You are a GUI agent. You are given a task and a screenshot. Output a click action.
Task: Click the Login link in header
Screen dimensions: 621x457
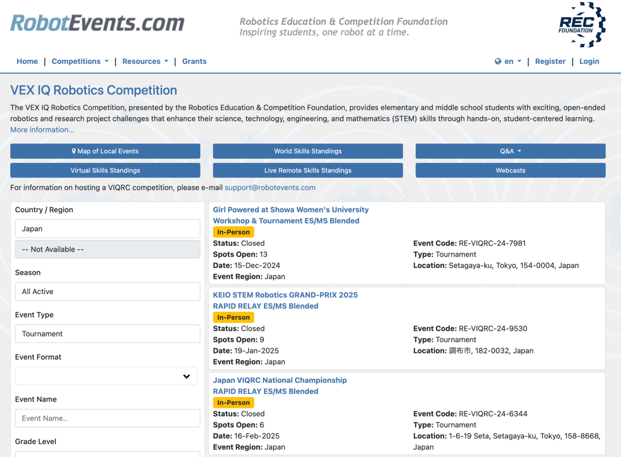pyautogui.click(x=589, y=61)
